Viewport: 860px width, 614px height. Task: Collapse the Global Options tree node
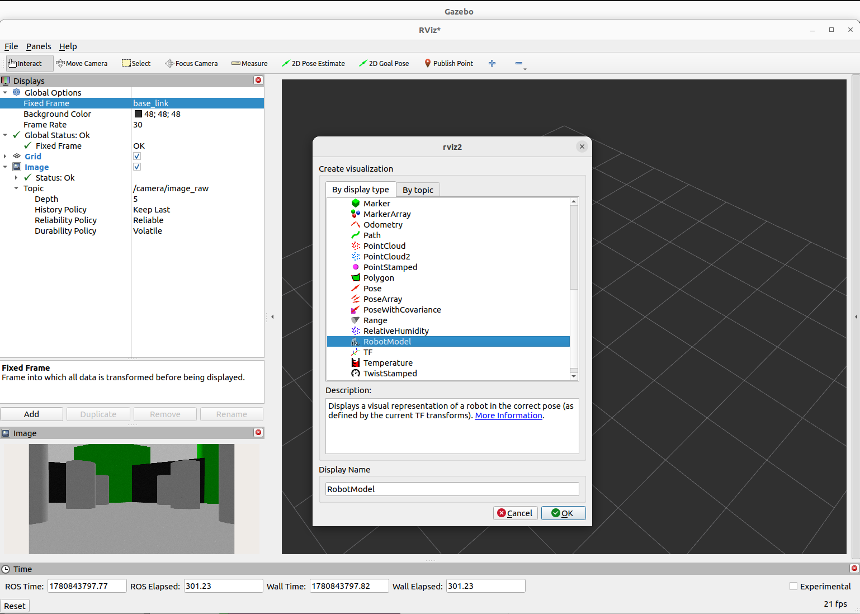(5, 92)
